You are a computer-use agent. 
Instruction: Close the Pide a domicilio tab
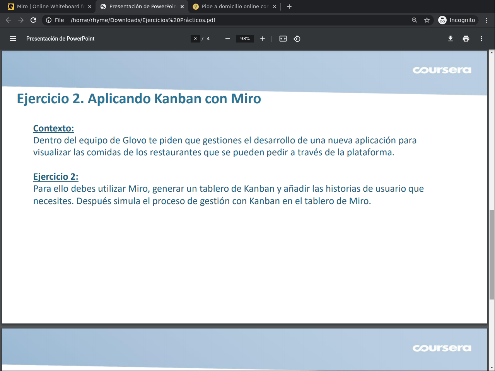tap(275, 7)
